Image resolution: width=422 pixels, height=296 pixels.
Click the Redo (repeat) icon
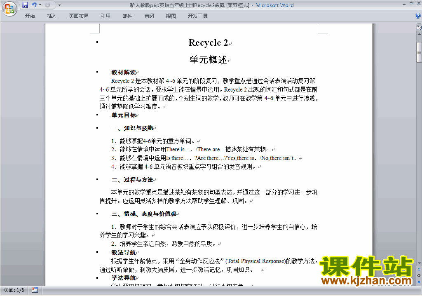48,5
